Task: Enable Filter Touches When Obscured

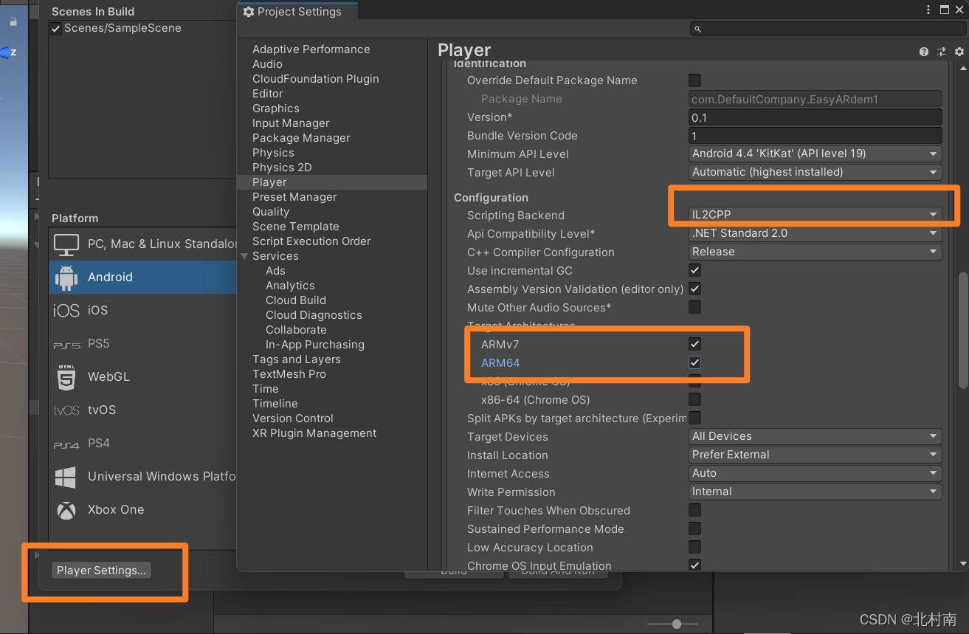Action: (694, 511)
